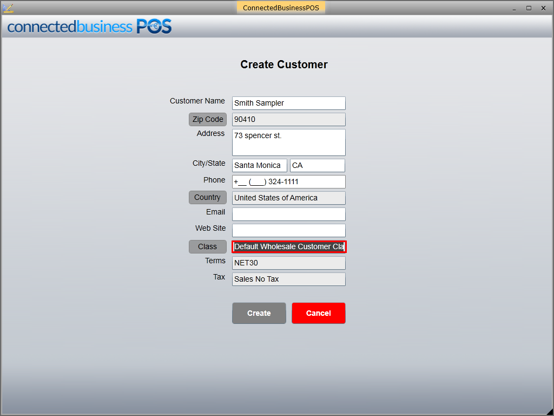Click the empty Web Site input field
Viewport: 554px width, 416px height.
[289, 230]
